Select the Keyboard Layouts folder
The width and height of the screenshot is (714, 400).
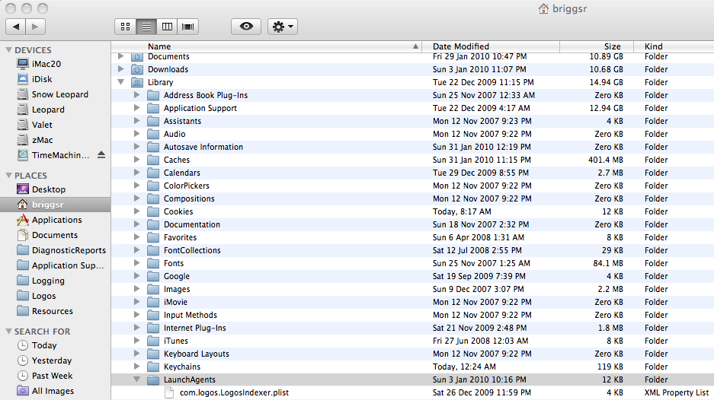coord(412,354)
